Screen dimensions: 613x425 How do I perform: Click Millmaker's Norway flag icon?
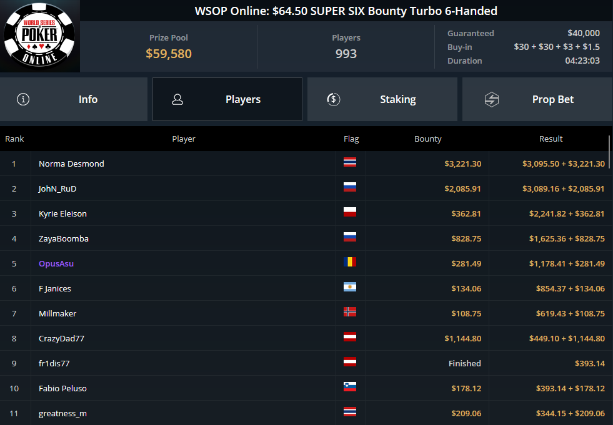(x=350, y=312)
